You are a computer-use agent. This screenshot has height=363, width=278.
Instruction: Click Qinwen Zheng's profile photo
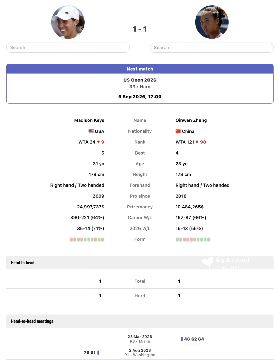(212, 22)
